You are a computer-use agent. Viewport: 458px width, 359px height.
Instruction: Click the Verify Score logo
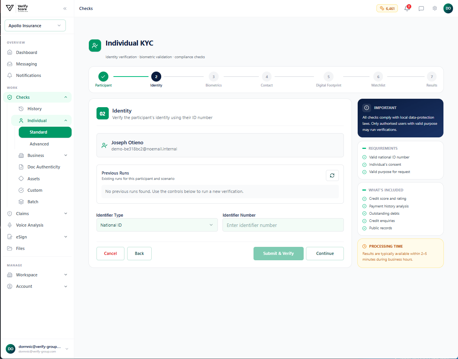tap(17, 8)
